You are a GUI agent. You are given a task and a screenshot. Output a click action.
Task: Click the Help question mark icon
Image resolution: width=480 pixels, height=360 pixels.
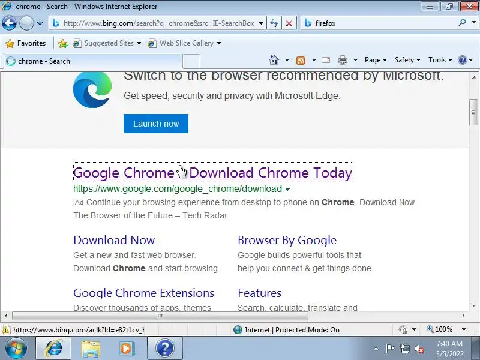pyautogui.click(x=462, y=60)
